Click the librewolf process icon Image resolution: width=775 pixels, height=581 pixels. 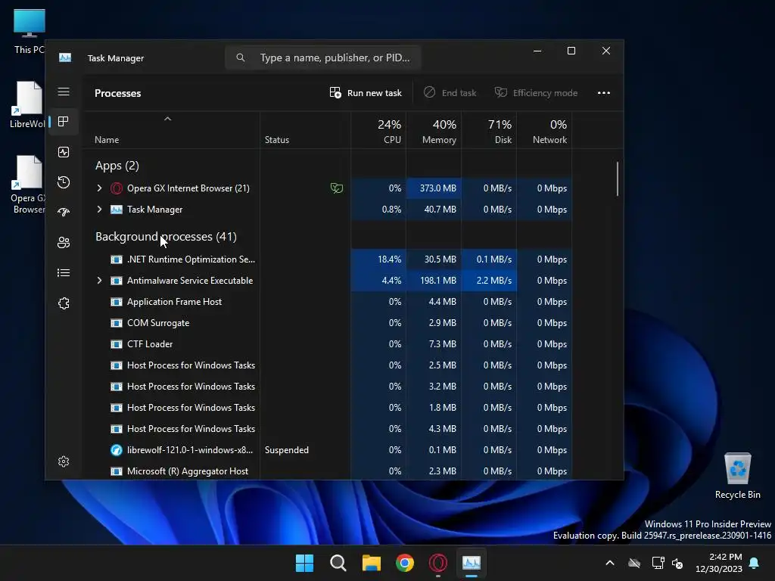pyautogui.click(x=116, y=450)
